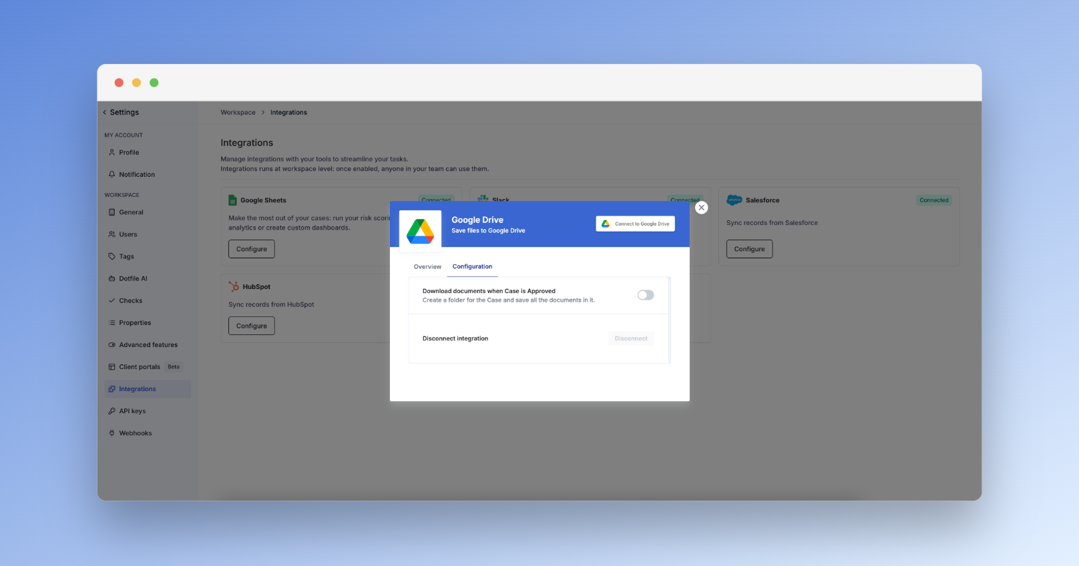The width and height of the screenshot is (1079, 566).
Task: Click the Client portals layout icon
Action: [112, 366]
